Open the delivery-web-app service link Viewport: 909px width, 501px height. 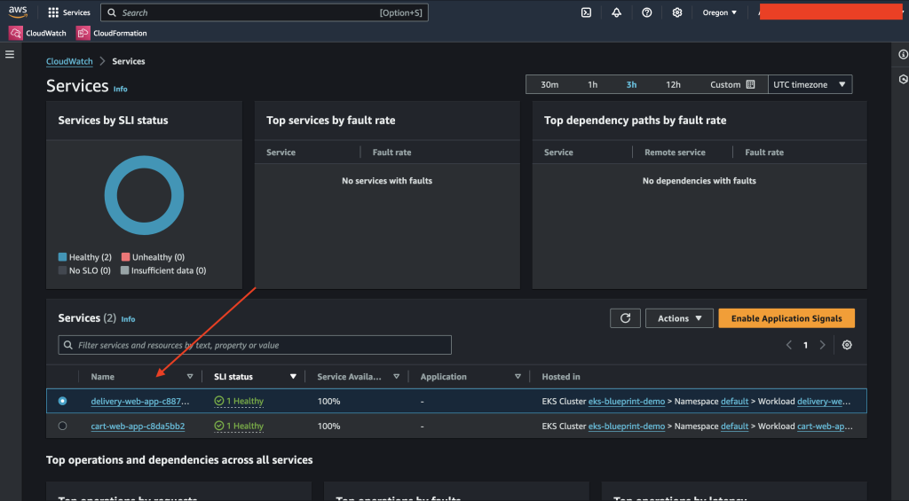pos(139,401)
